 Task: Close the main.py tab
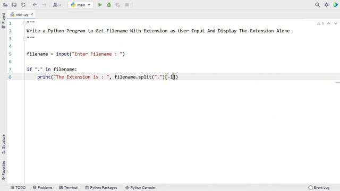[32, 14]
